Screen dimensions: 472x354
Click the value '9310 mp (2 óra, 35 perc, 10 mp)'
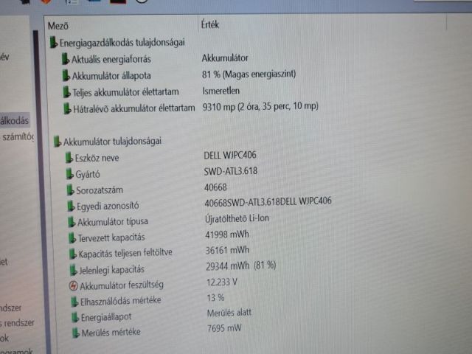pos(260,106)
